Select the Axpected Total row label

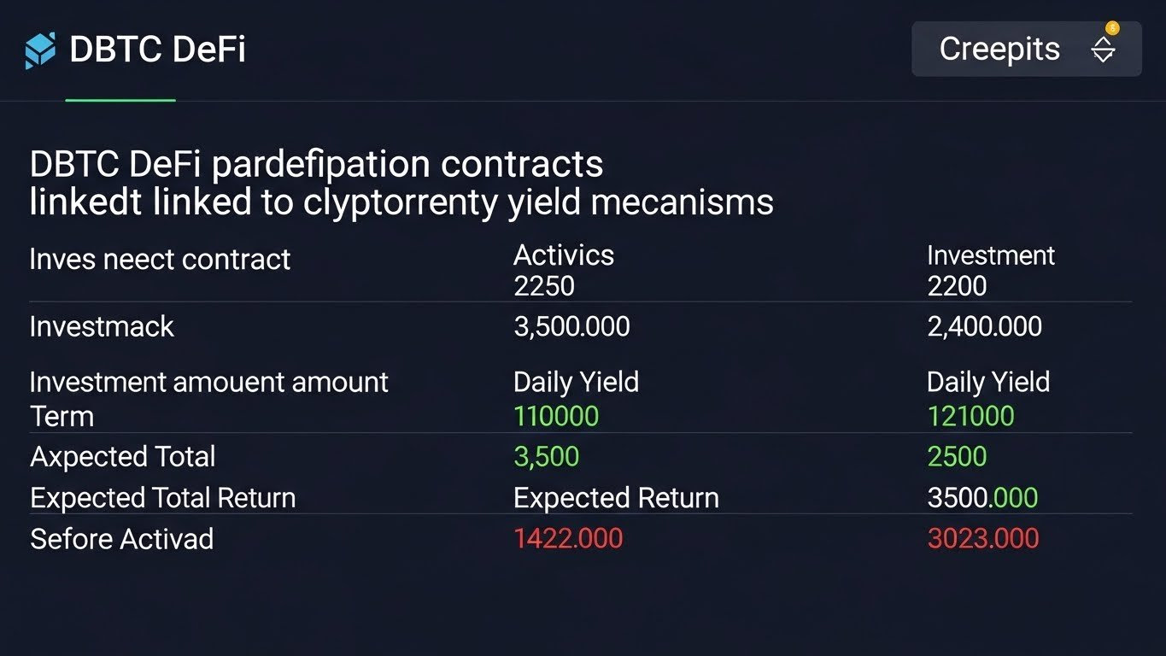[x=122, y=457]
